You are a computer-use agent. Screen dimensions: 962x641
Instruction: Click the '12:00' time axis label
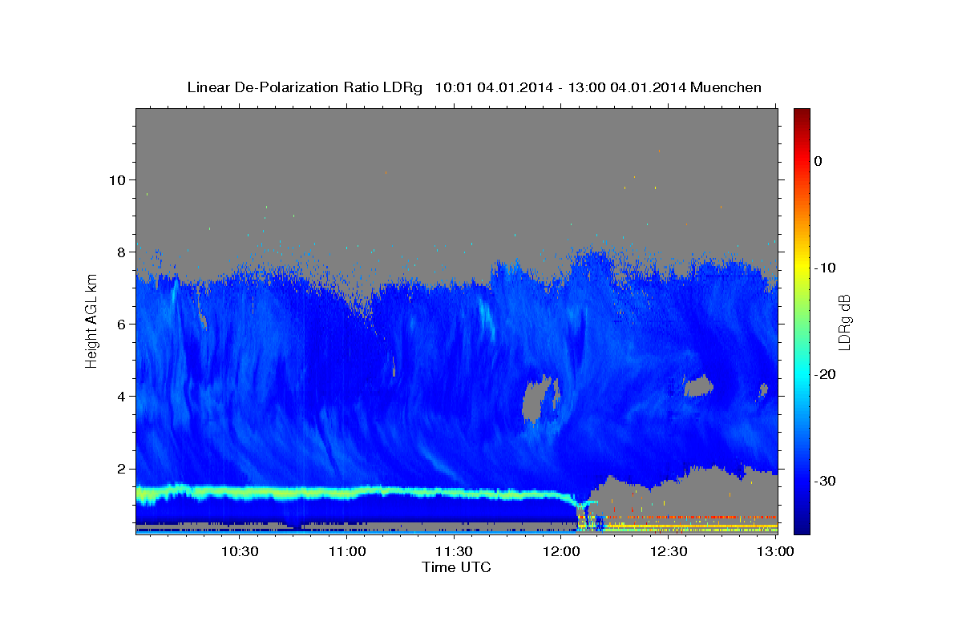561,551
